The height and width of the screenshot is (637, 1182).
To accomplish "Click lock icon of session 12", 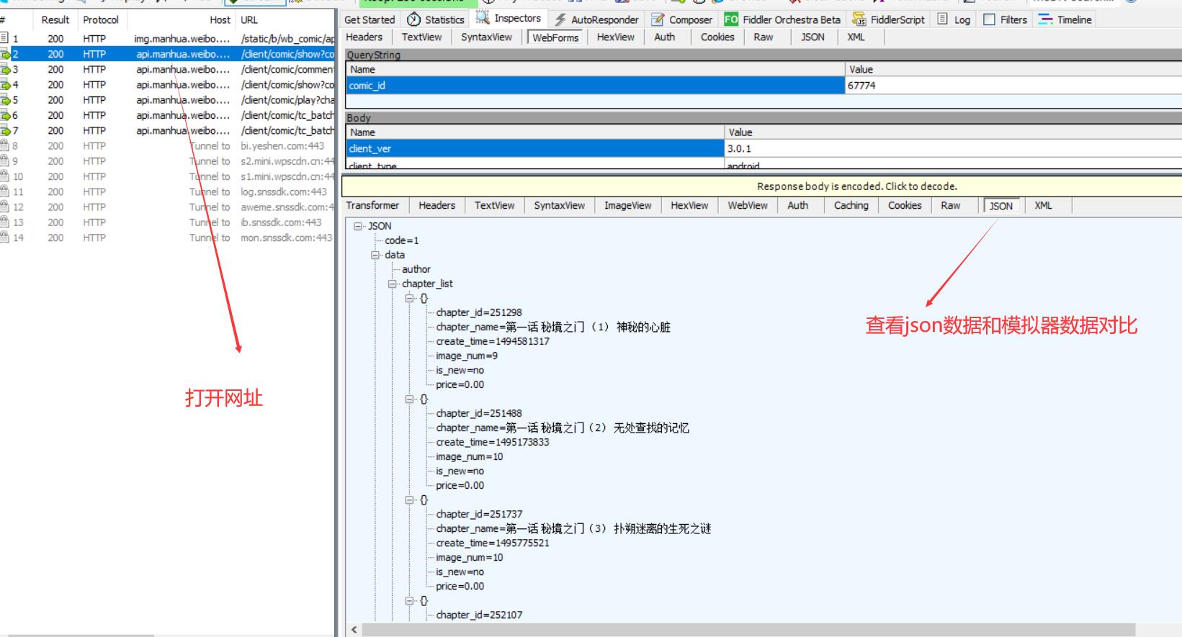I will 5,207.
